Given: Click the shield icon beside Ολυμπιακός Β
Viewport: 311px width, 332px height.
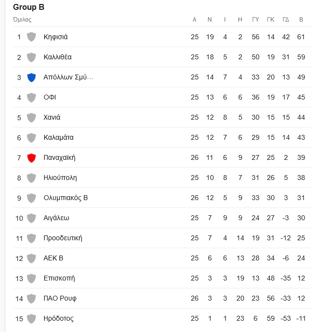Looking at the screenshot, I should tap(31, 198).
